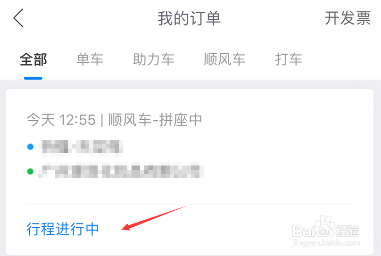The width and height of the screenshot is (381, 256).
Task: Show 打车 orders tab
Action: point(289,59)
